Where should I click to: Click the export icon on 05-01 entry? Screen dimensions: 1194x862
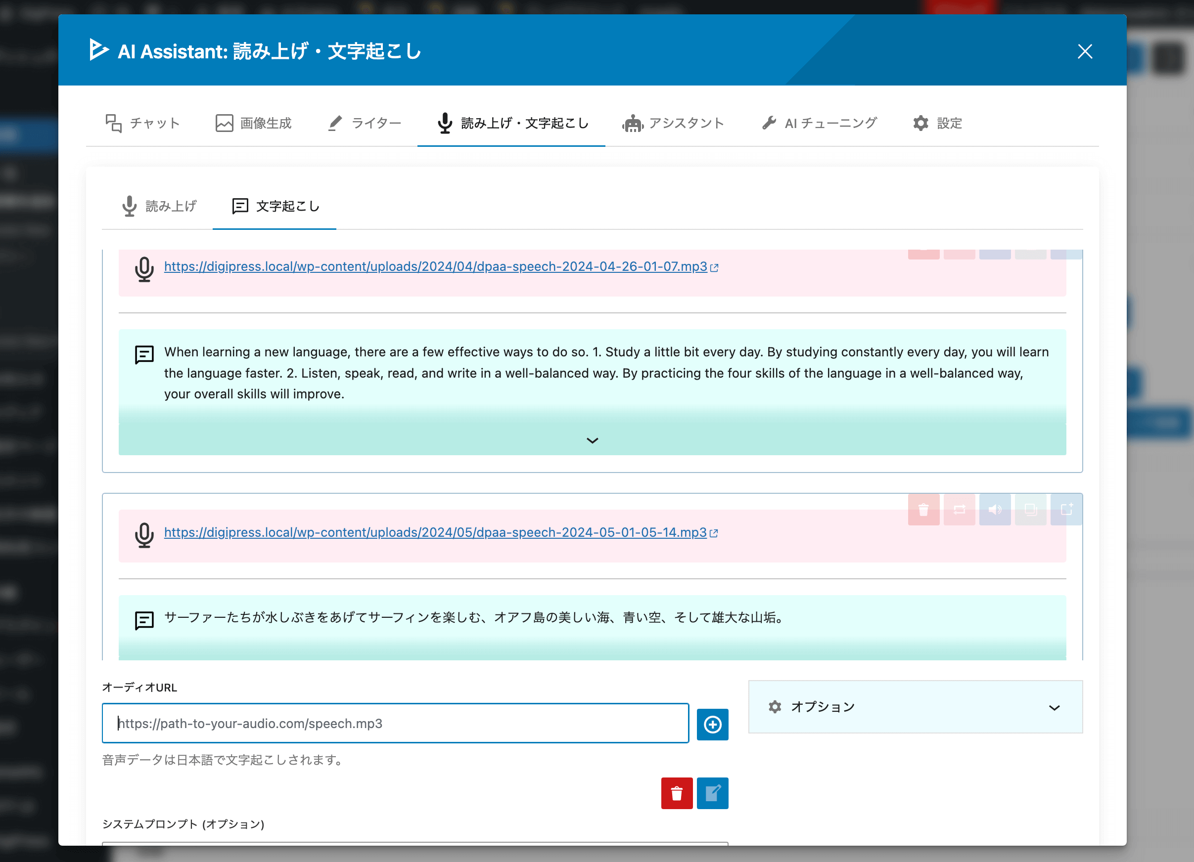coord(1066,509)
